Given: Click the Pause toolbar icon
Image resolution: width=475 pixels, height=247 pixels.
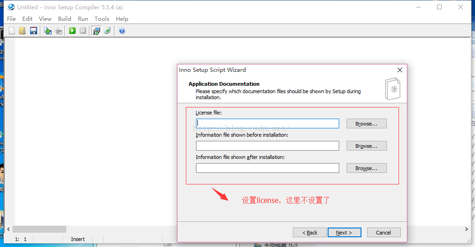Looking at the screenshot, I should [83, 31].
